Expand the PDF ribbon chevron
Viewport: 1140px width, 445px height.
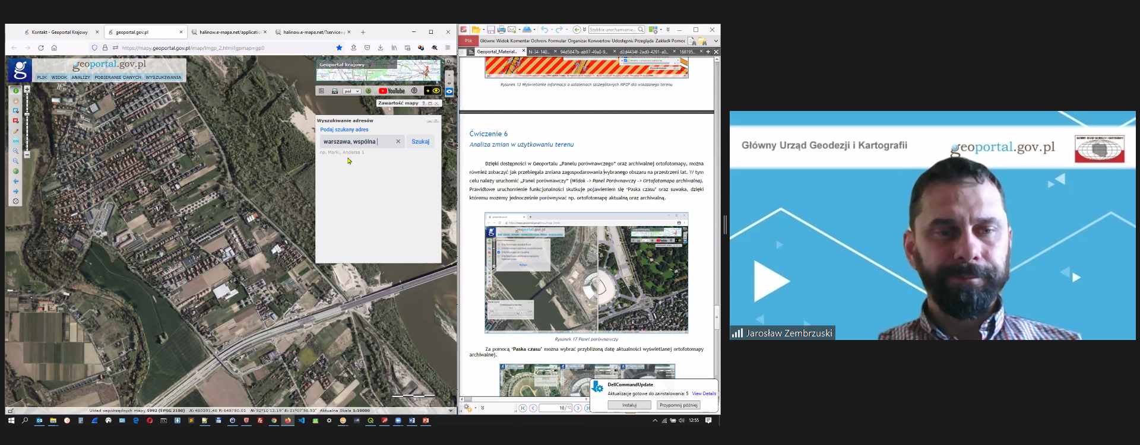715,41
